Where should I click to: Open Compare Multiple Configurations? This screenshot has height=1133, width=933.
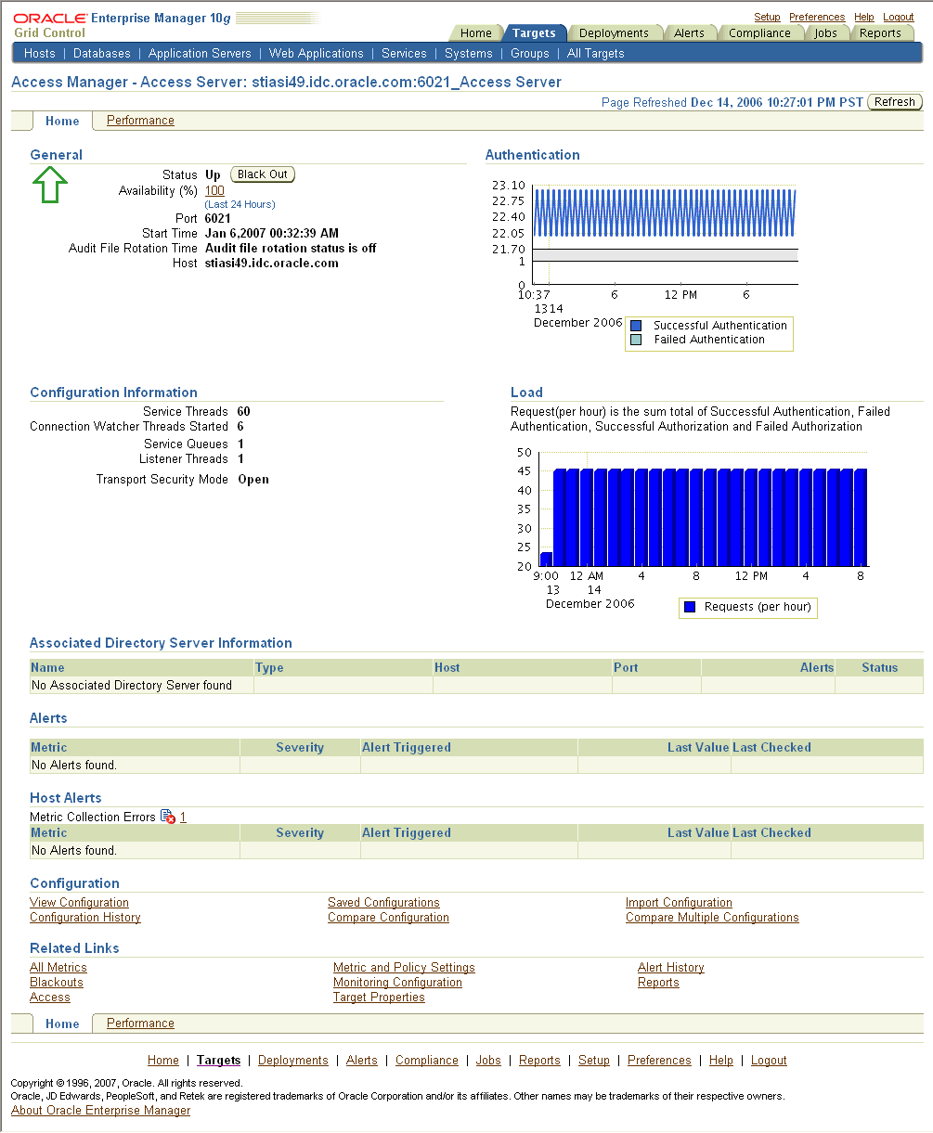click(712, 917)
